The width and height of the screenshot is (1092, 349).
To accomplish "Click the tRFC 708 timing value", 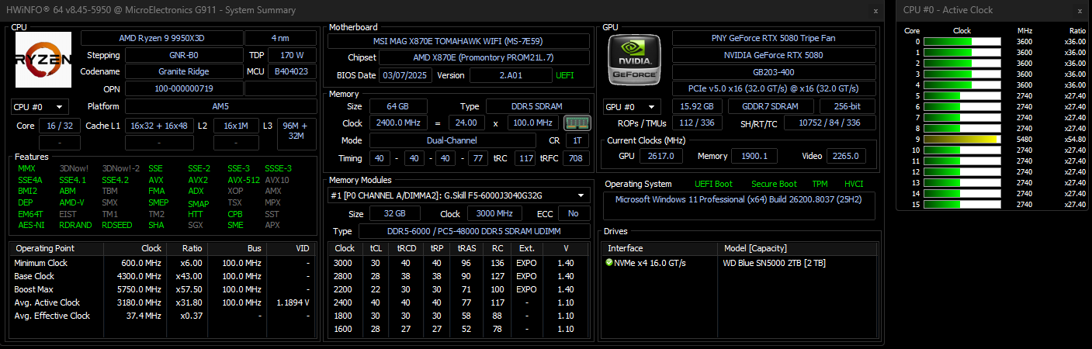I will coord(576,158).
